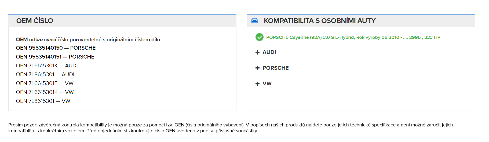The width and height of the screenshot is (489, 142).
Task: Click the Prosím pozor disclaimer paragraph
Action: pos(230,128)
